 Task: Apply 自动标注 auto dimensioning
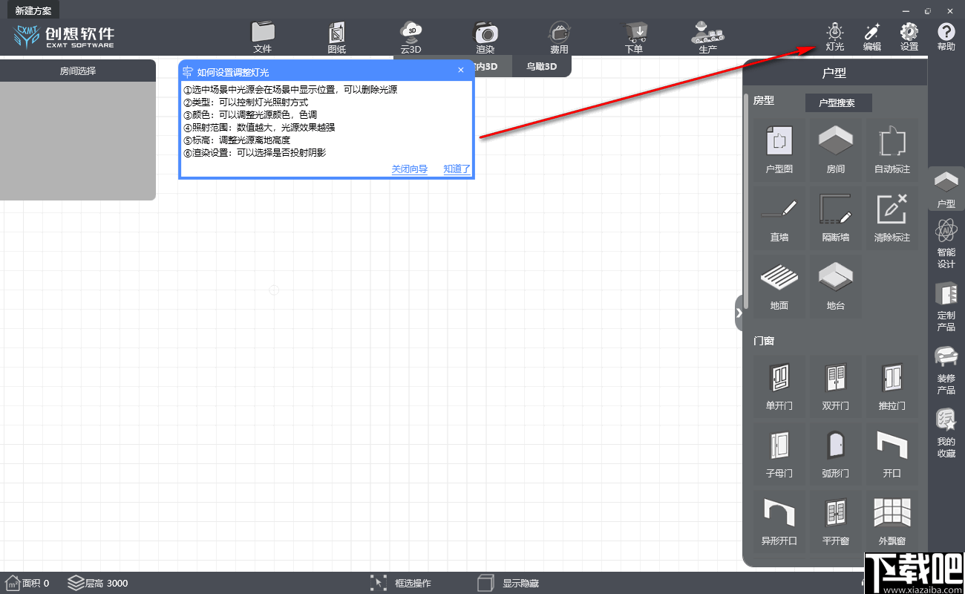click(892, 150)
